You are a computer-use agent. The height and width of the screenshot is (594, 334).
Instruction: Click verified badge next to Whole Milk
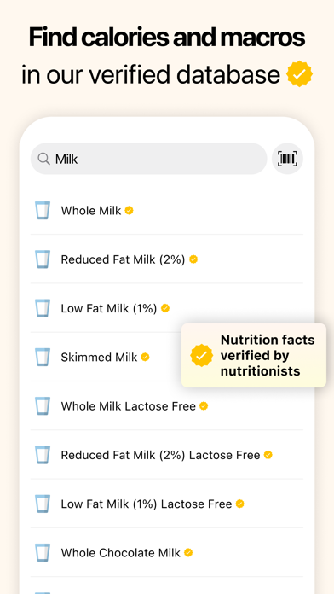point(129,210)
